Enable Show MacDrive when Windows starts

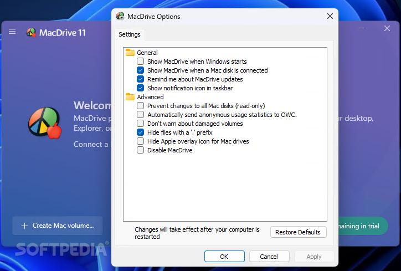[140, 62]
